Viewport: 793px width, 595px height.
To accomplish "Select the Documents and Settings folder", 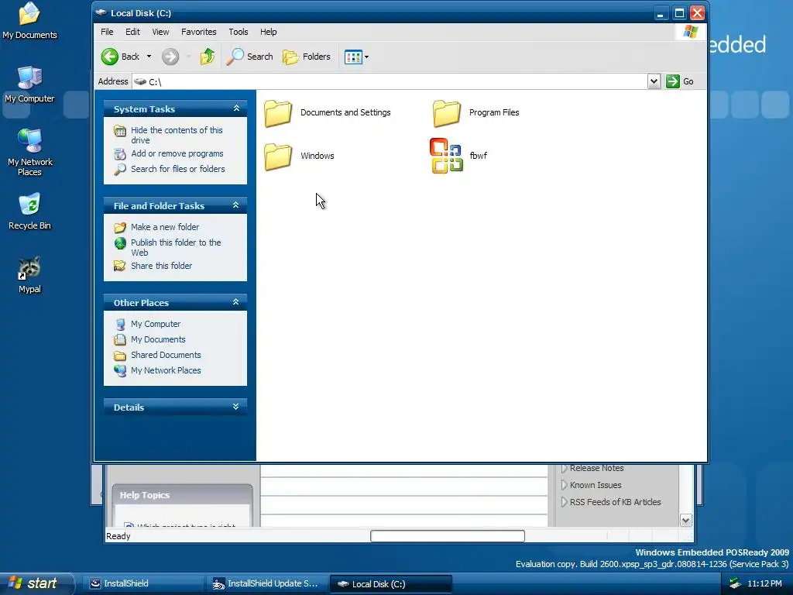I will (328, 112).
